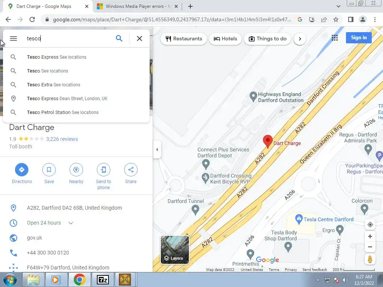Click the phone number +44 300 300 0120

point(48,253)
